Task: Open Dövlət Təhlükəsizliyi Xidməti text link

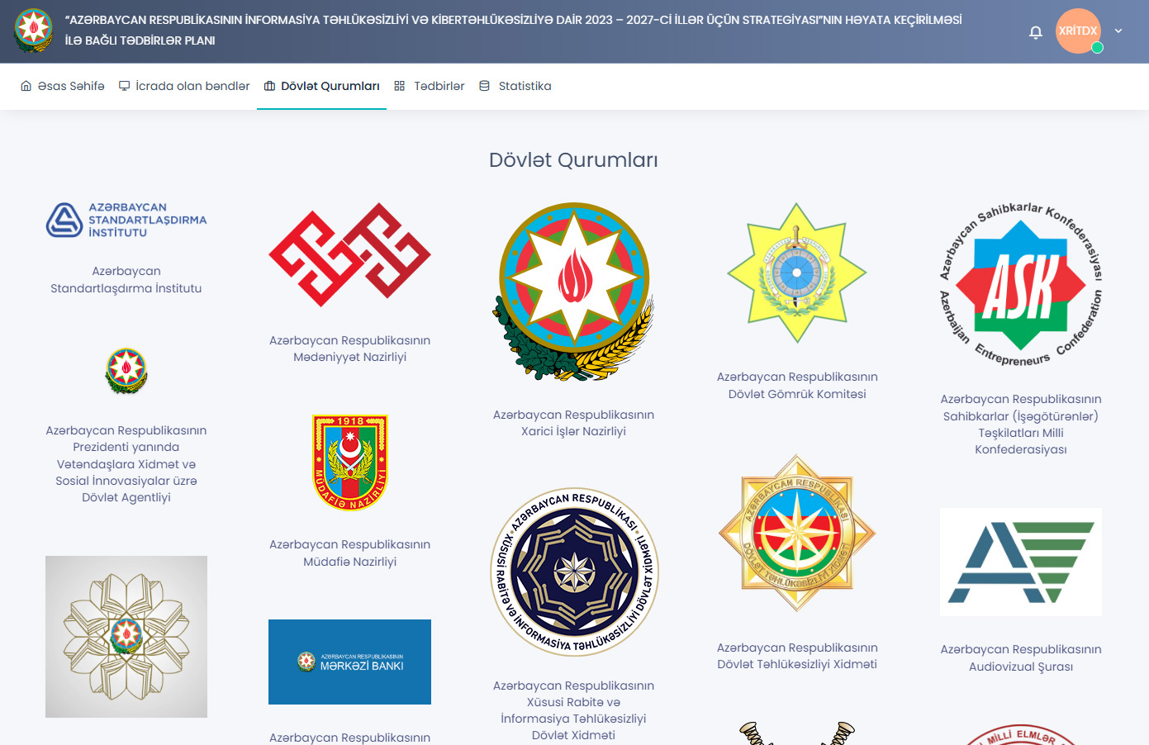Action: tap(797, 656)
